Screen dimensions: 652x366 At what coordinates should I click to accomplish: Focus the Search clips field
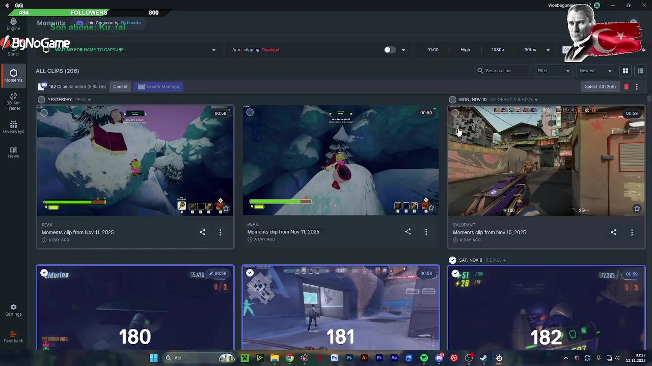pos(503,71)
